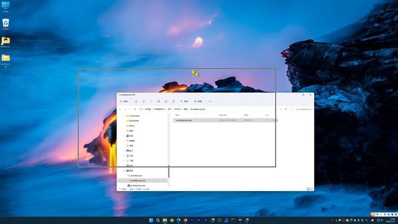Open the Sort dropdown in toolbar
Viewport: 398px width, 224px height.
click(x=185, y=101)
